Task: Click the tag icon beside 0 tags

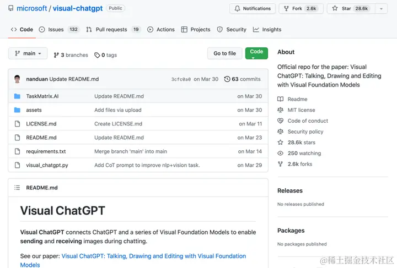Action: pos(97,55)
